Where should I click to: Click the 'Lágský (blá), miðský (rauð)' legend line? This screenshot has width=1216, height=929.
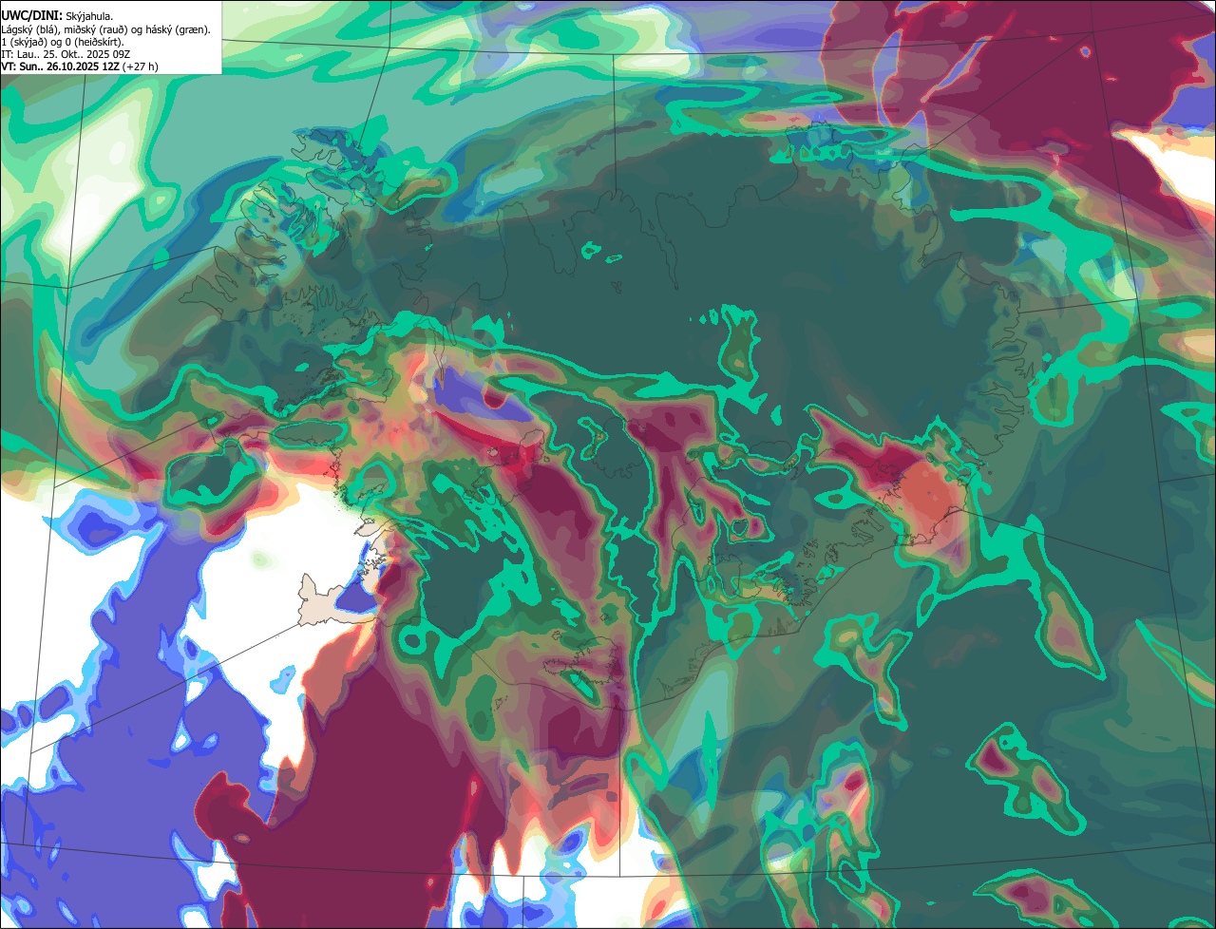tap(105, 29)
